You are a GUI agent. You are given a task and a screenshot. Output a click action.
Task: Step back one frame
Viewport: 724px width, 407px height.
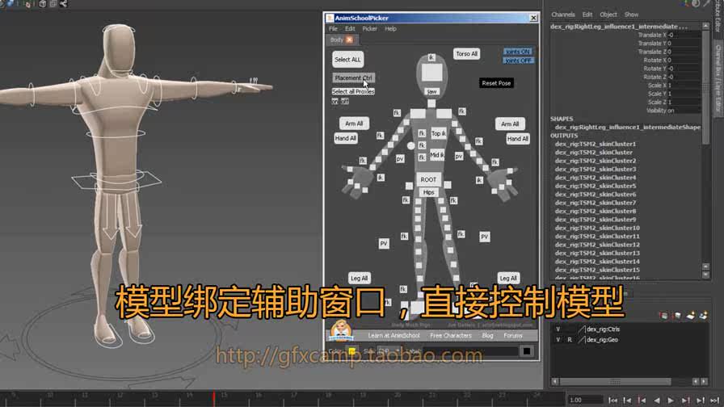click(x=627, y=401)
